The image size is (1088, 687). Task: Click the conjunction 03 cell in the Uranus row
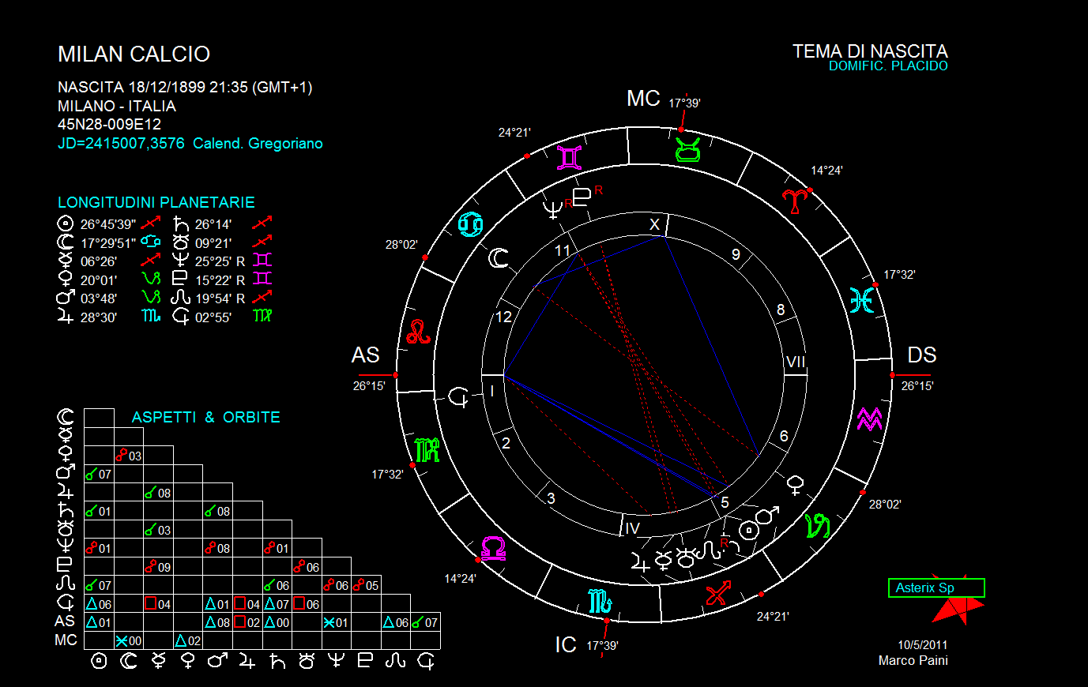pos(158,530)
